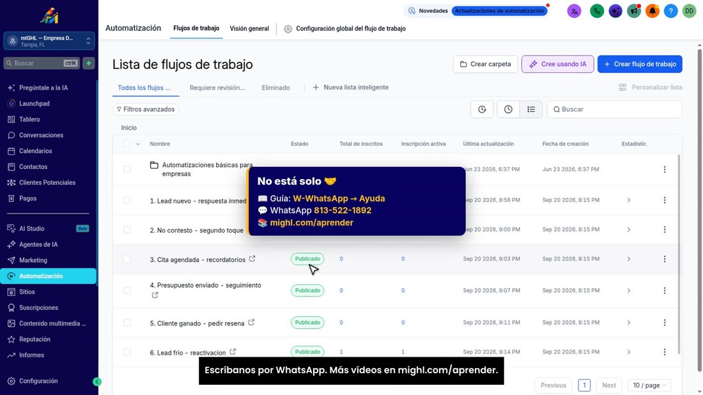Open AI Studio in the sidebar

pyautogui.click(x=32, y=229)
